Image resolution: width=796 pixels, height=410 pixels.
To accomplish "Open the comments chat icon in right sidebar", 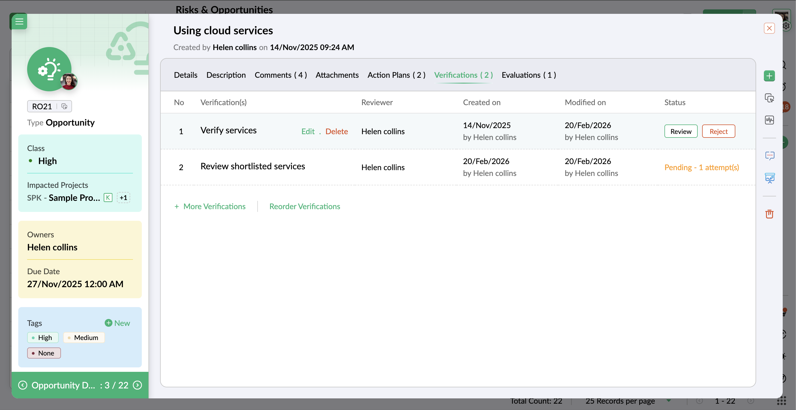I will point(769,155).
